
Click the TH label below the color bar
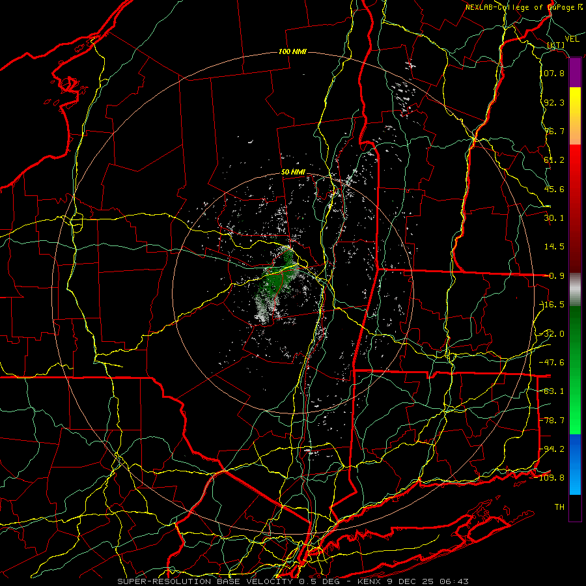pyautogui.click(x=559, y=507)
